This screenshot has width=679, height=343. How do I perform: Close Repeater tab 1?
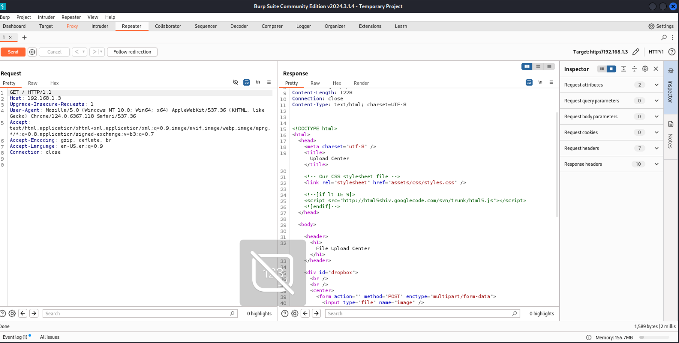tap(10, 37)
